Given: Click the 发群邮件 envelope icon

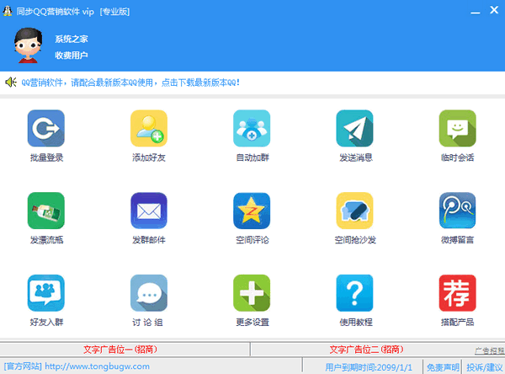Looking at the screenshot, I should pyautogui.click(x=149, y=211).
